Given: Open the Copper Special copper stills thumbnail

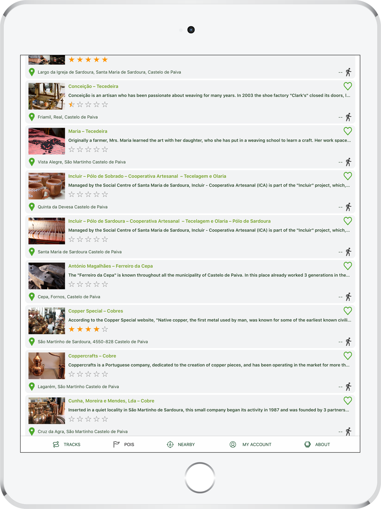Looking at the screenshot, I should [x=46, y=321].
